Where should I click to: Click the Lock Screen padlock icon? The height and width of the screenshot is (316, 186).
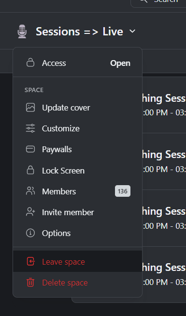(x=30, y=170)
